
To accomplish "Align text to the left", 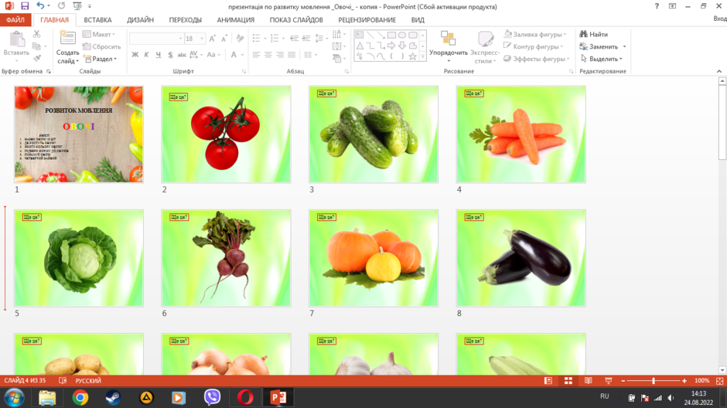I will 257,55.
